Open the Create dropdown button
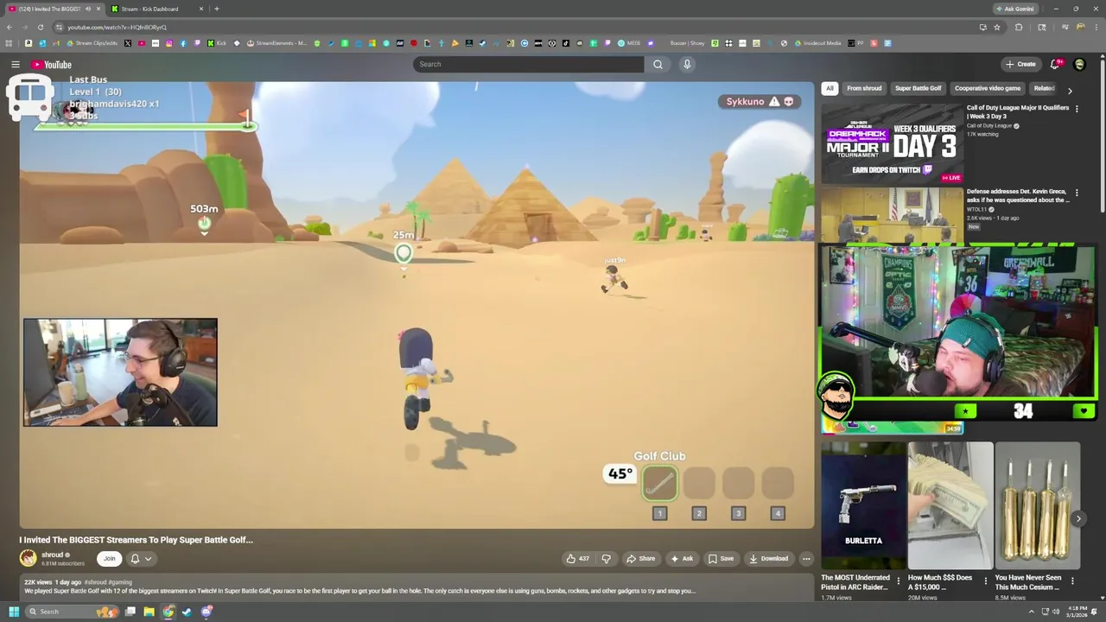This screenshot has width=1106, height=622. point(1020,64)
